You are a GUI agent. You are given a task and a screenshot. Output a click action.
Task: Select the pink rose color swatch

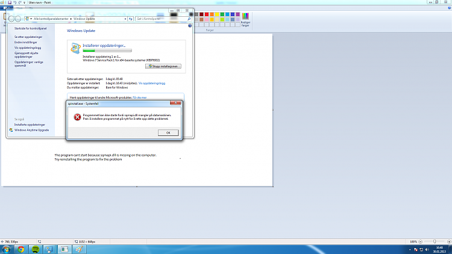pyautogui.click(x=207, y=20)
